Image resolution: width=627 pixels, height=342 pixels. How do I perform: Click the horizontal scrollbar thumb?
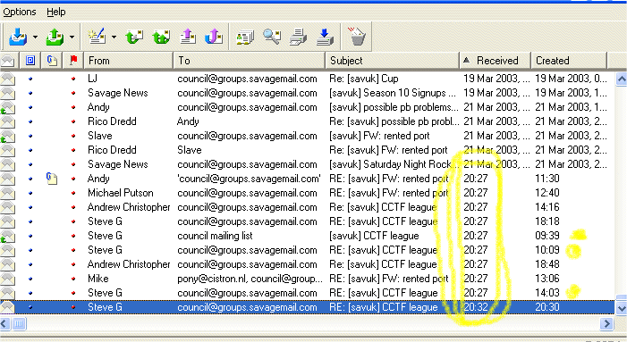tap(19, 323)
